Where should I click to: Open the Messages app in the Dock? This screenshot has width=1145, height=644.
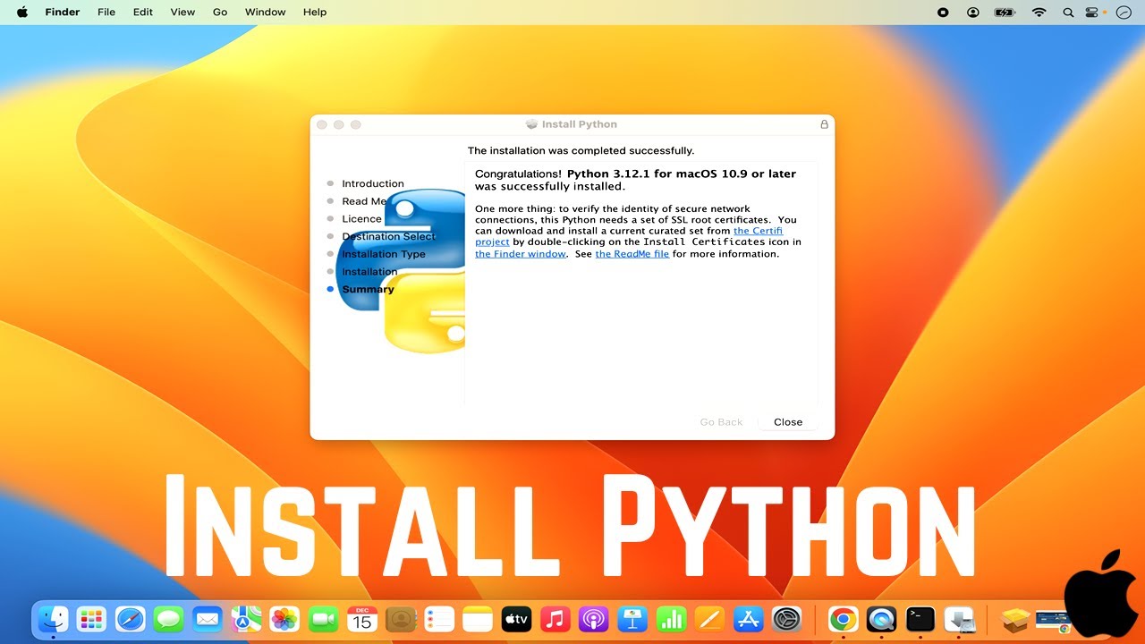coord(168,619)
